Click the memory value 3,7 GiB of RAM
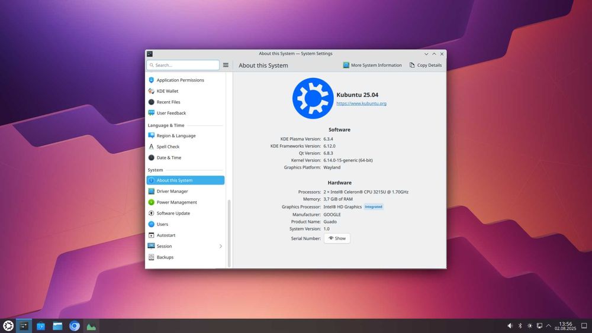This screenshot has height=333, width=592. click(x=338, y=199)
